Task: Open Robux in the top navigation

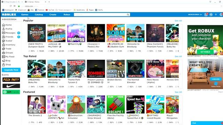Action: (x=67, y=15)
